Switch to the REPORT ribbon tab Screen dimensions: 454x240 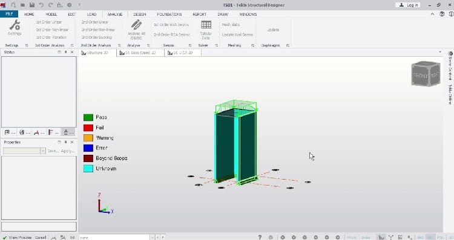pos(200,14)
